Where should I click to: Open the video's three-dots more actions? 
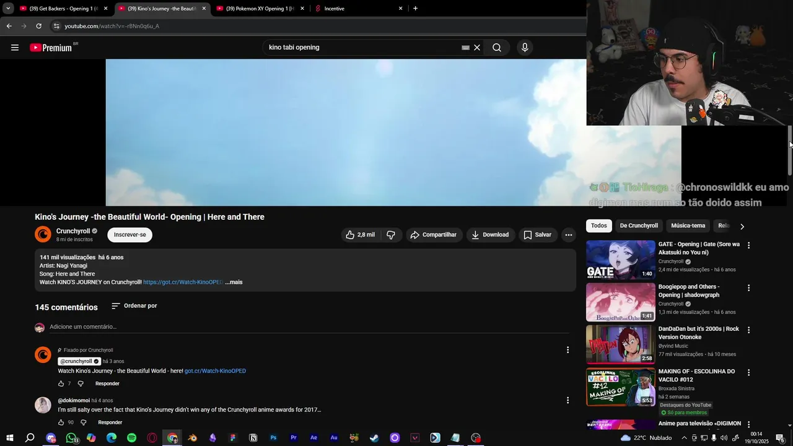pos(568,235)
